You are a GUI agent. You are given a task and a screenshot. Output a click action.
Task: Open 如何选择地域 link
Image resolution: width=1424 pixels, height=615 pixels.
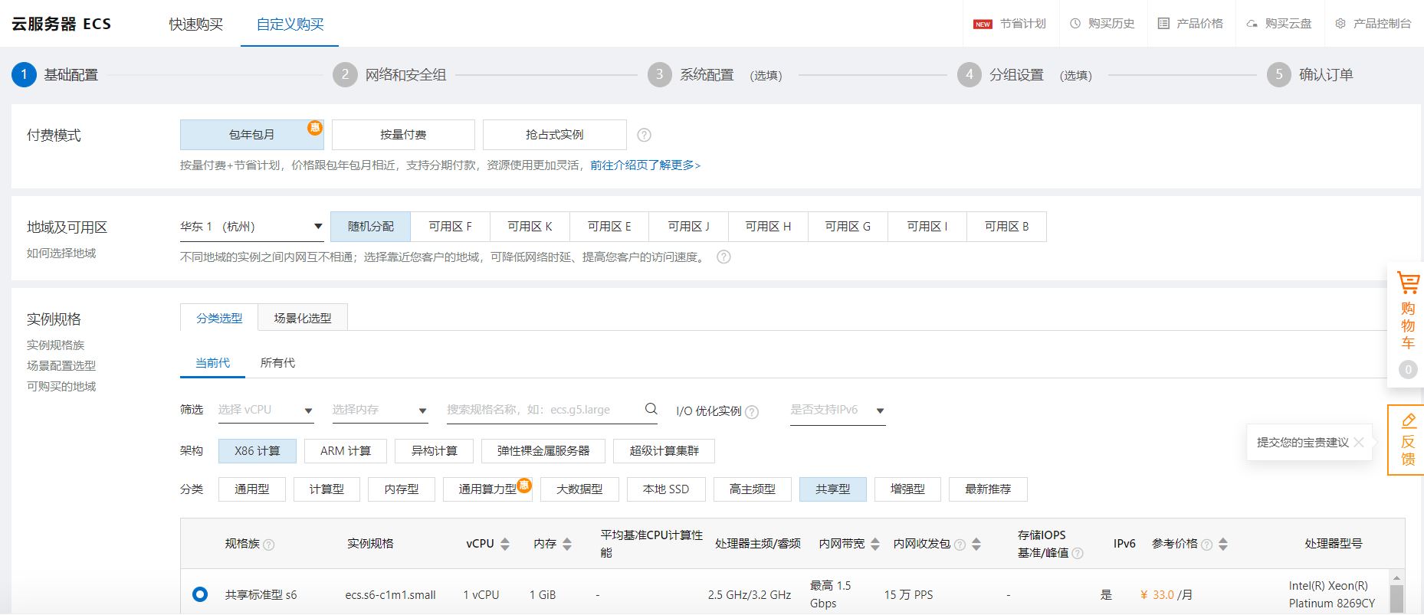point(61,253)
